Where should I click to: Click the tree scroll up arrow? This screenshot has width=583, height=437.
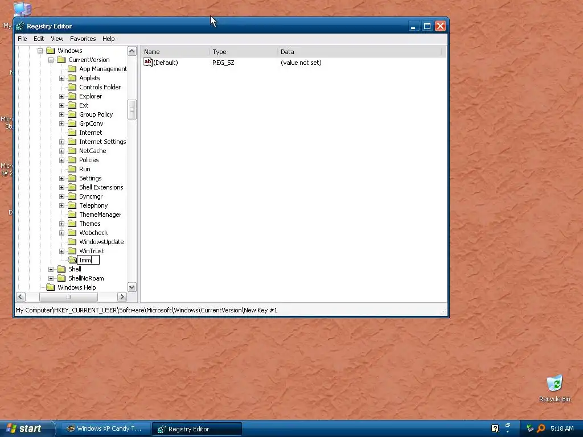132,51
